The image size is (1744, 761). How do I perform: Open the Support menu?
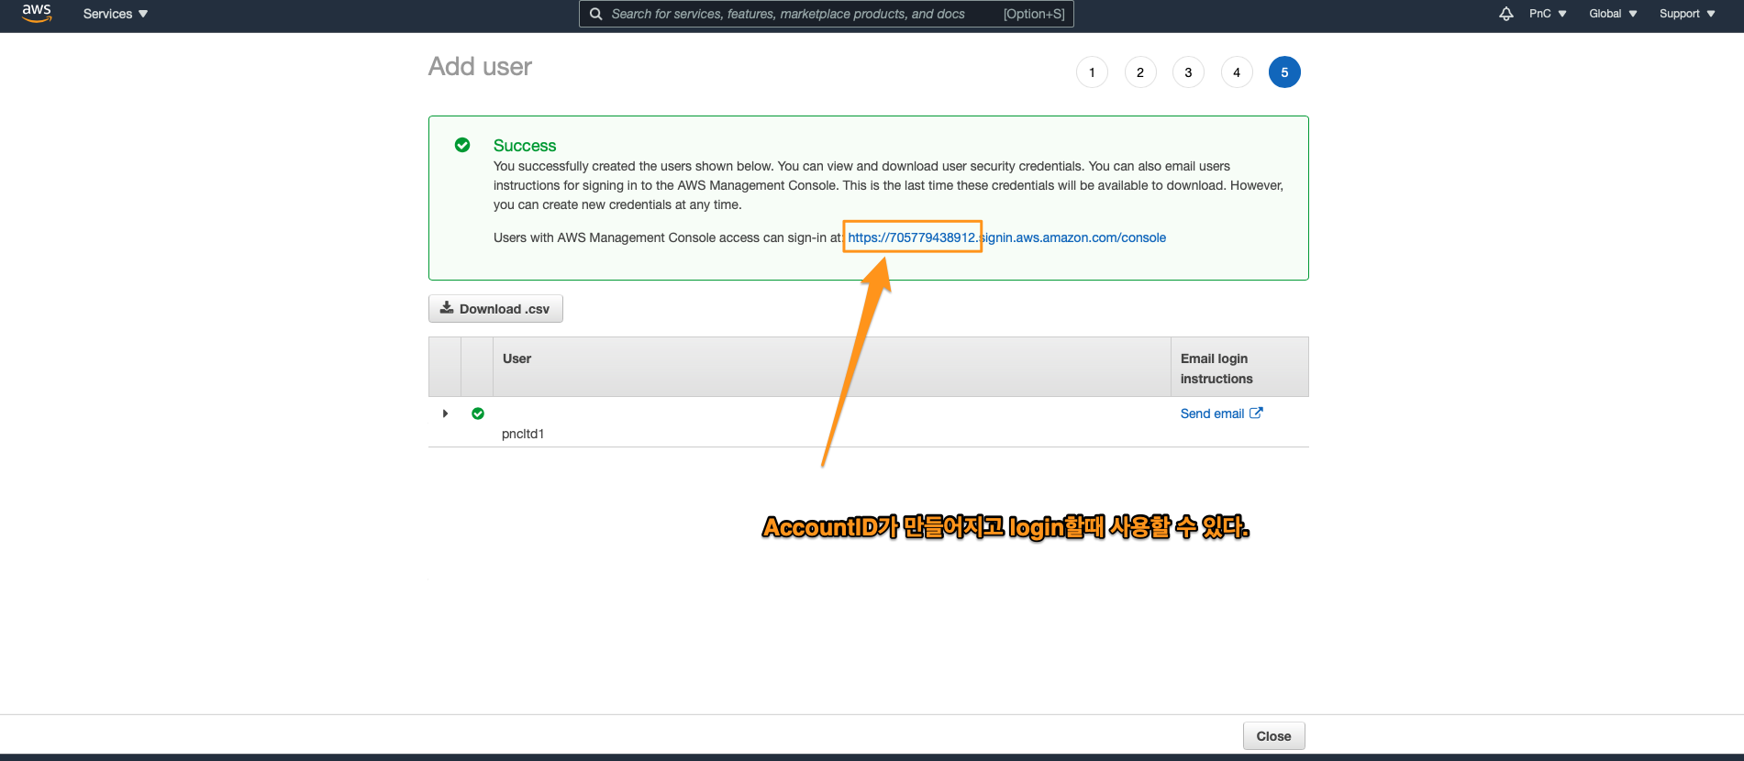point(1686,14)
